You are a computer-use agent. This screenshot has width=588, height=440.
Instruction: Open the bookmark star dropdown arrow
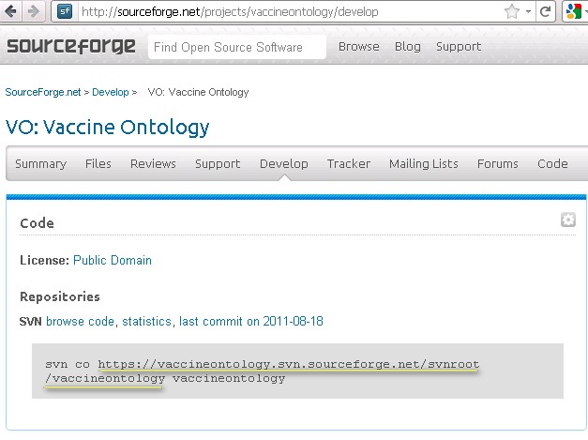click(528, 11)
